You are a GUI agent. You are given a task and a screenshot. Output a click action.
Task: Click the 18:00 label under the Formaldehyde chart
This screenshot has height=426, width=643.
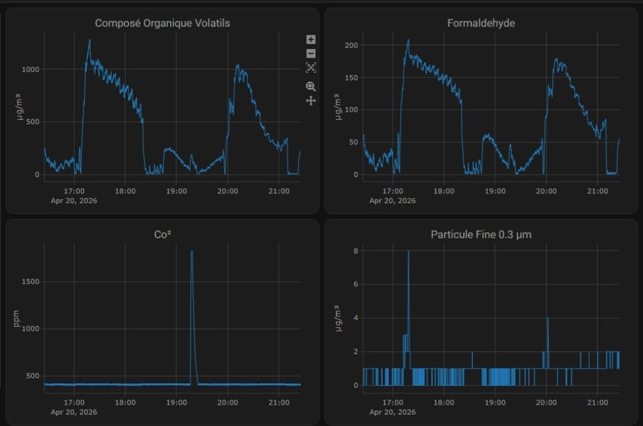(444, 191)
